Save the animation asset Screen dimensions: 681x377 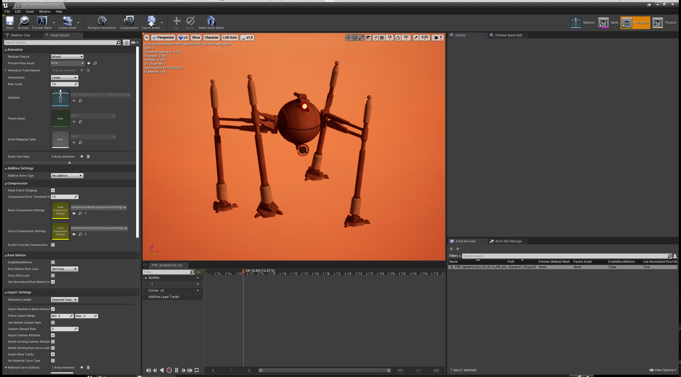(10, 22)
